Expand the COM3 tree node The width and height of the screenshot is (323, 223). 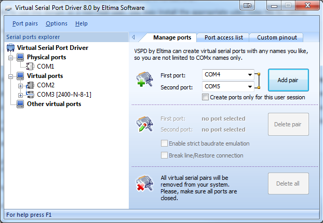[x=20, y=95]
